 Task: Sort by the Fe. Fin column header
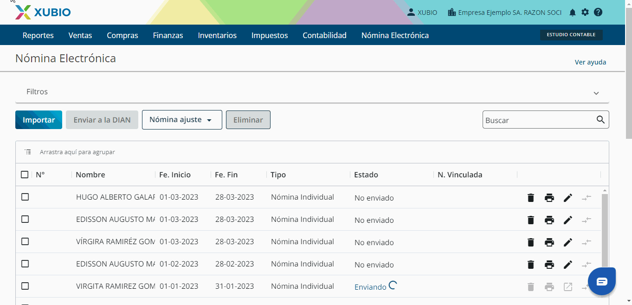pyautogui.click(x=226, y=175)
